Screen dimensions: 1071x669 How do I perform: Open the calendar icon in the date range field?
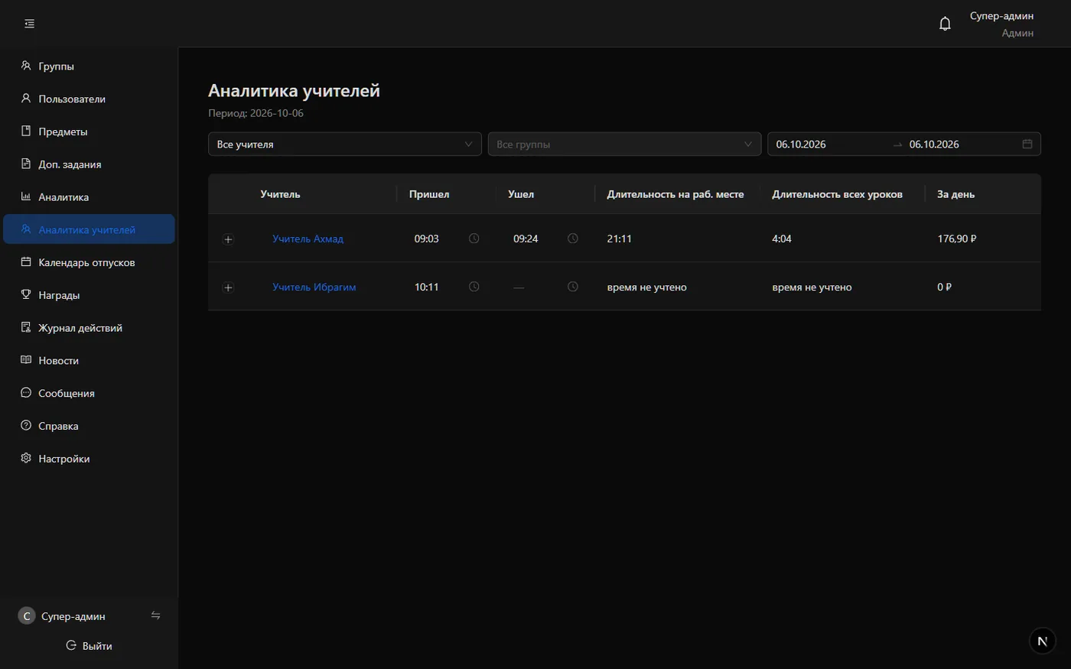pos(1027,144)
